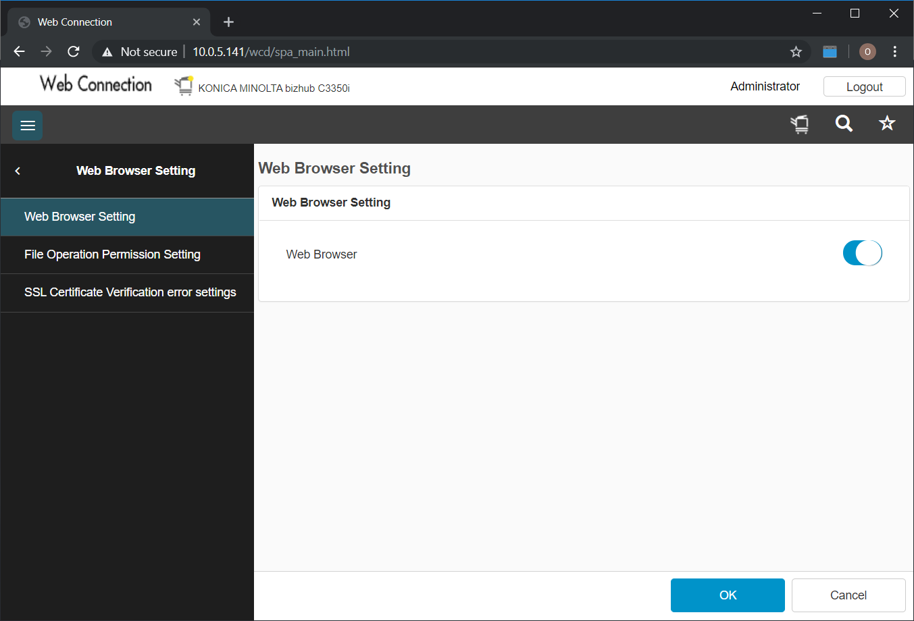This screenshot has height=621, width=914.
Task: Open a new browser tab
Action: tap(228, 22)
